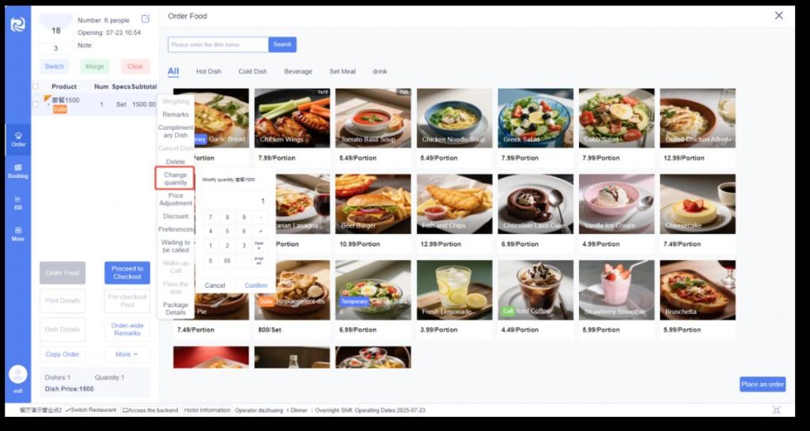810x431 pixels.
Task: Click the app logo at the top of the sidebar
Action: pyautogui.click(x=18, y=25)
